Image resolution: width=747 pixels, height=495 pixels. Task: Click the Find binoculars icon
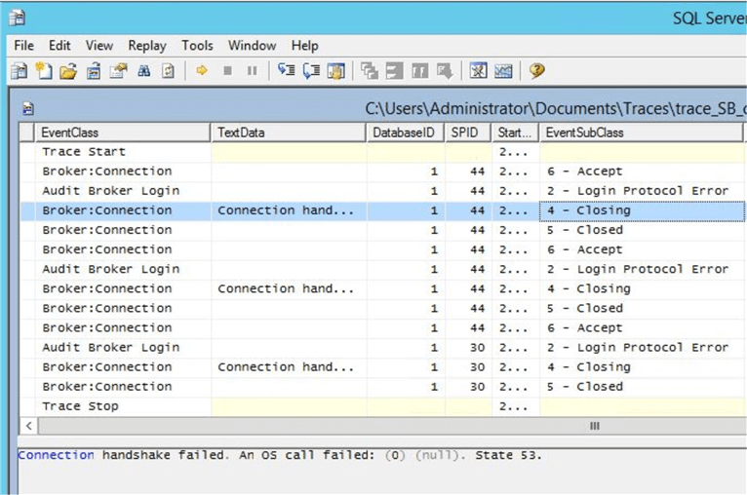[x=143, y=71]
